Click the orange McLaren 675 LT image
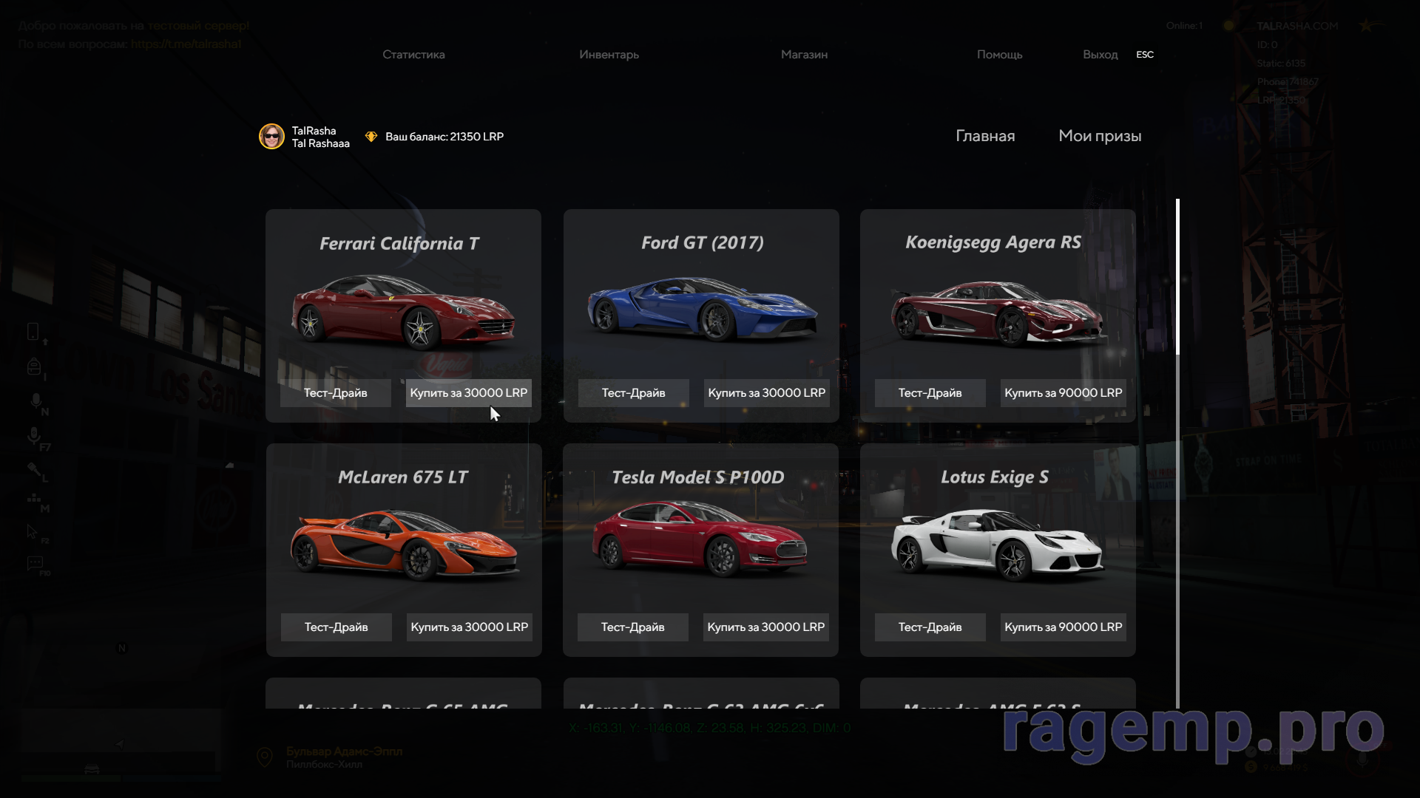This screenshot has height=798, width=1420. 404,545
